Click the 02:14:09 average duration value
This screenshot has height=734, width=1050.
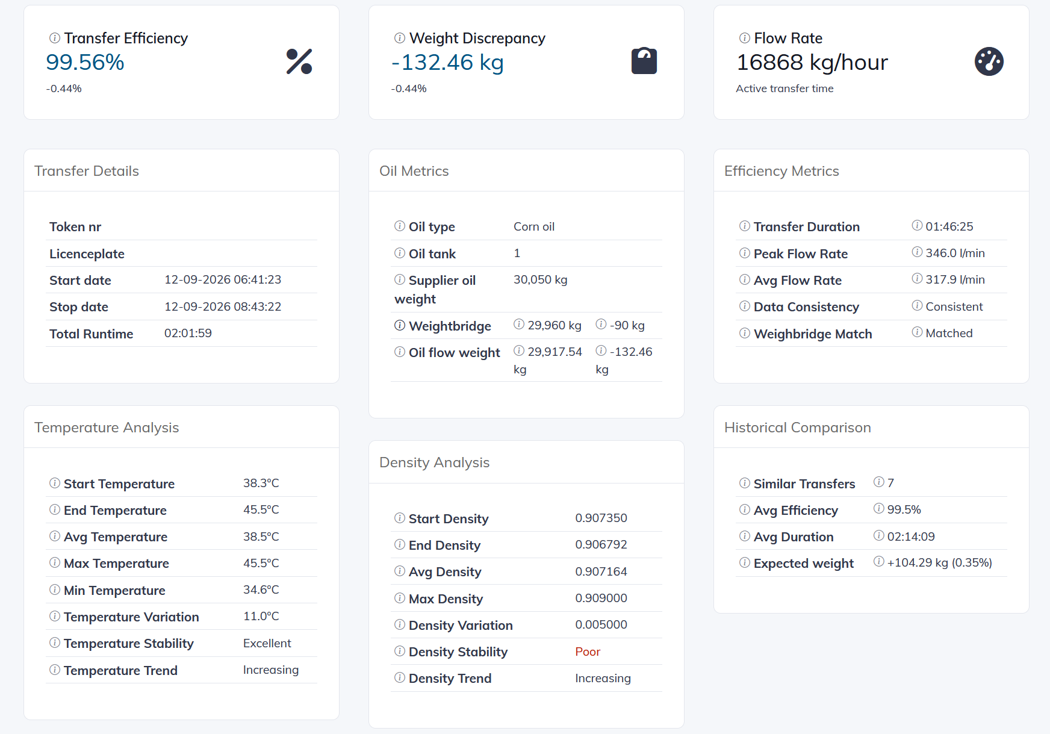911,537
